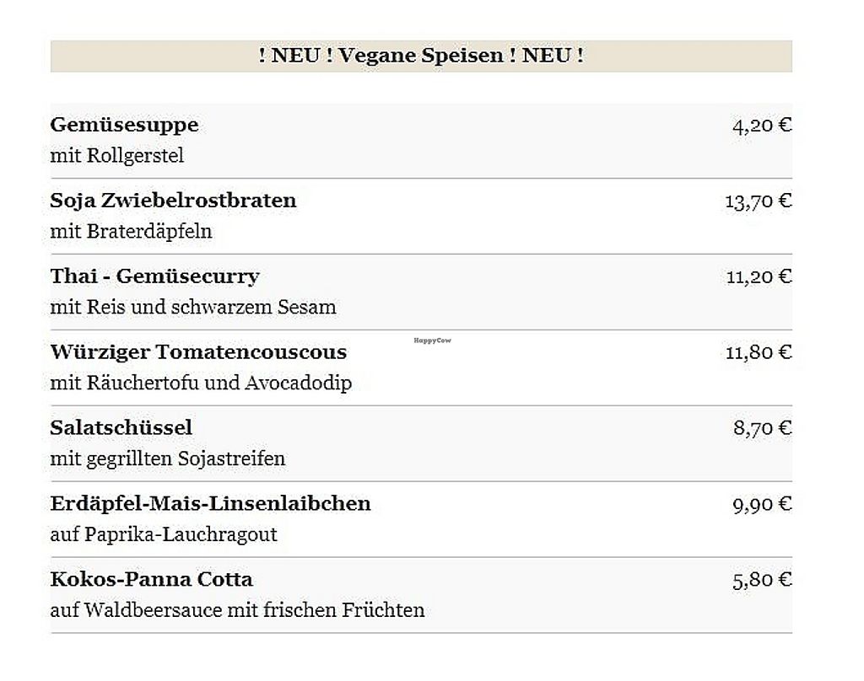Screen dimensions: 864x681
Task: Click the Panna Cotta price 5,80 €
Action: pyautogui.click(x=762, y=581)
